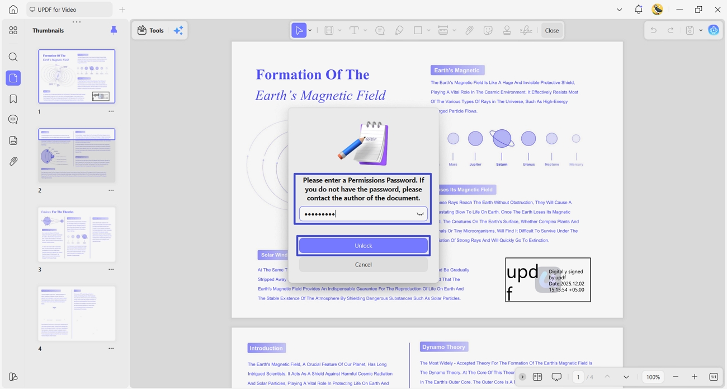Undo the last action
This screenshot has height=389, width=727.
(x=653, y=30)
